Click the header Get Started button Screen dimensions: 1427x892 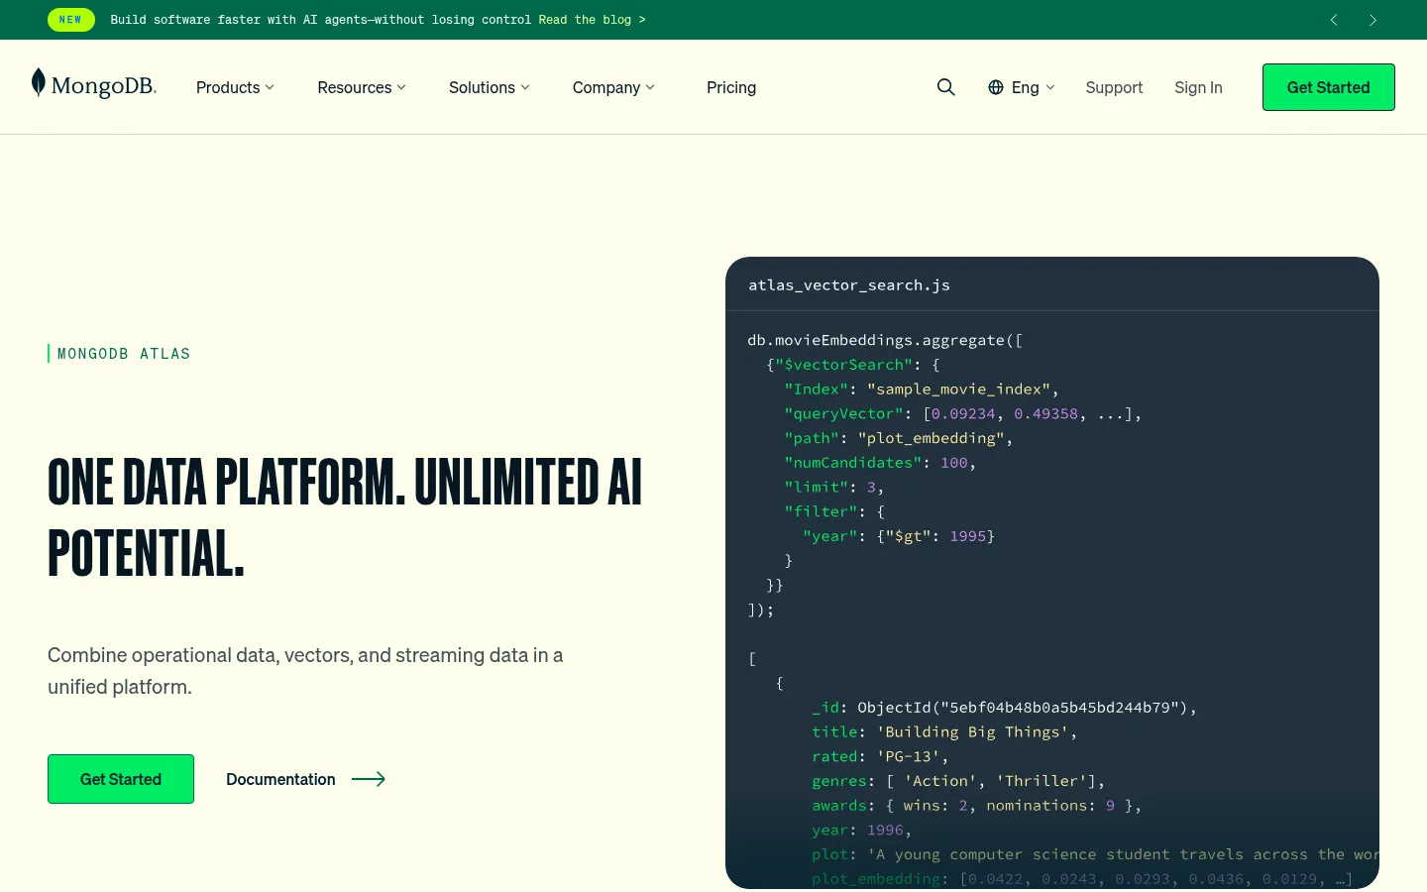tap(1329, 87)
